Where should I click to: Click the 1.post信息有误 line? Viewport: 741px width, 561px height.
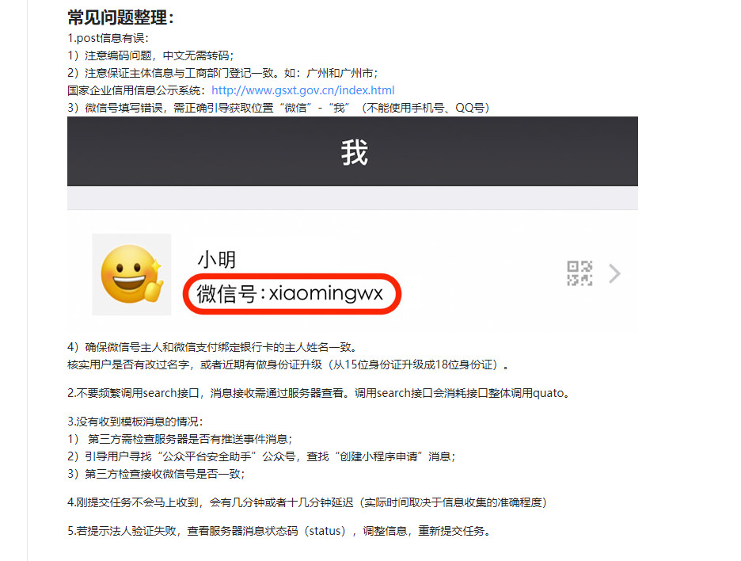108,38
